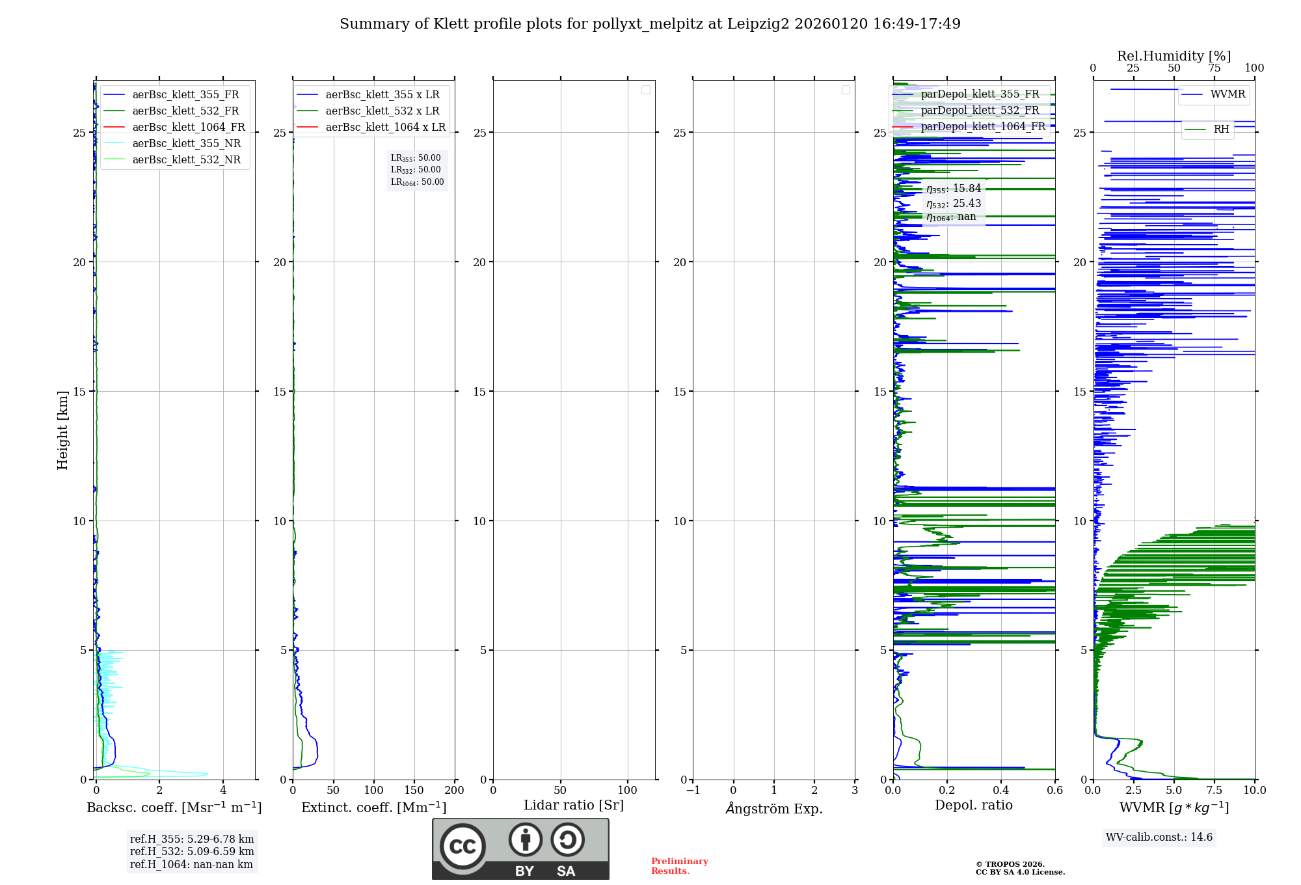Click the aerBsc_klett_532_NR legend entry
Image resolution: width=1301 pixels, height=885 pixels.
[186, 159]
